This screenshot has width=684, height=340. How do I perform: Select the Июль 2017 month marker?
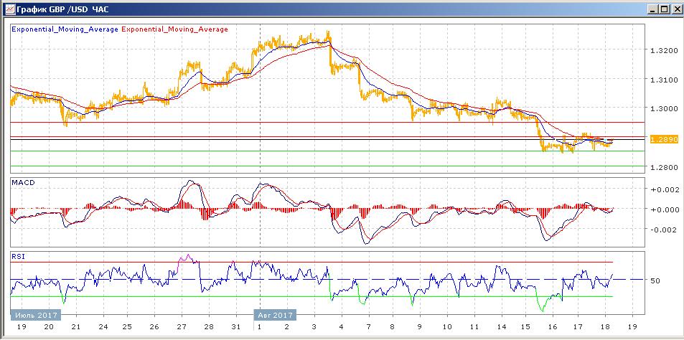[35, 315]
